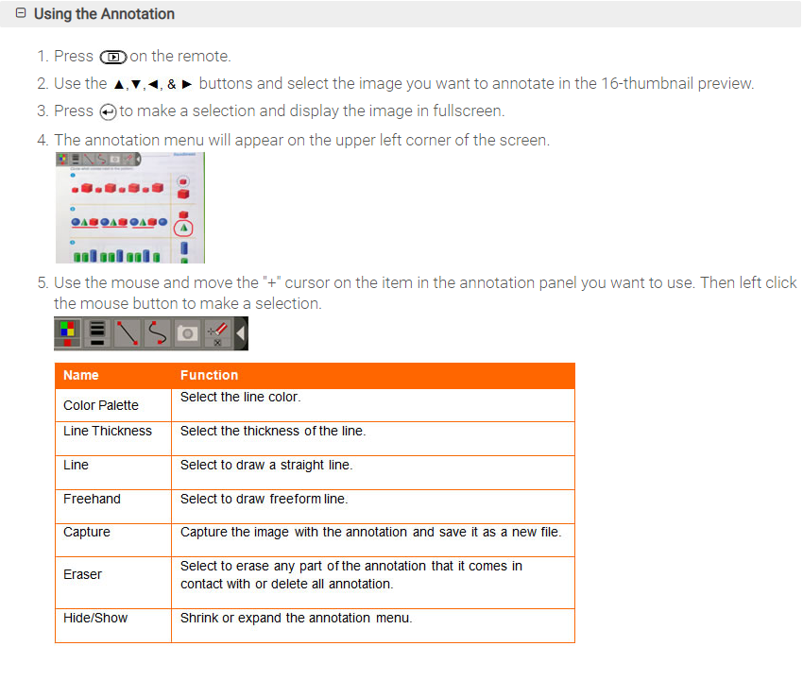Select the Function column header in the table
Viewport: 803px width, 680px height.
210,375
